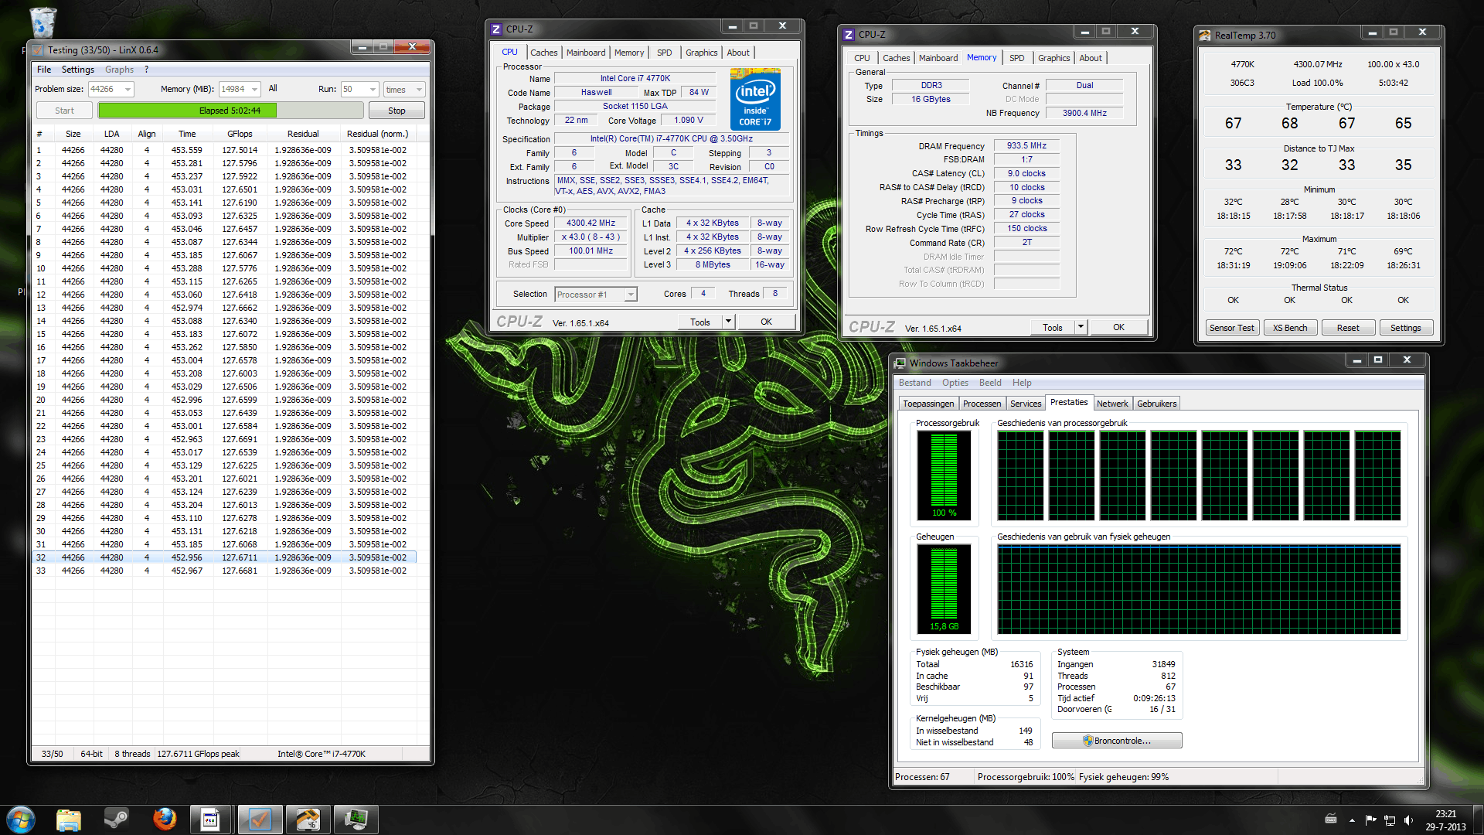Open the on-screen keyboard tray icon
The width and height of the screenshot is (1484, 835).
tap(1331, 820)
